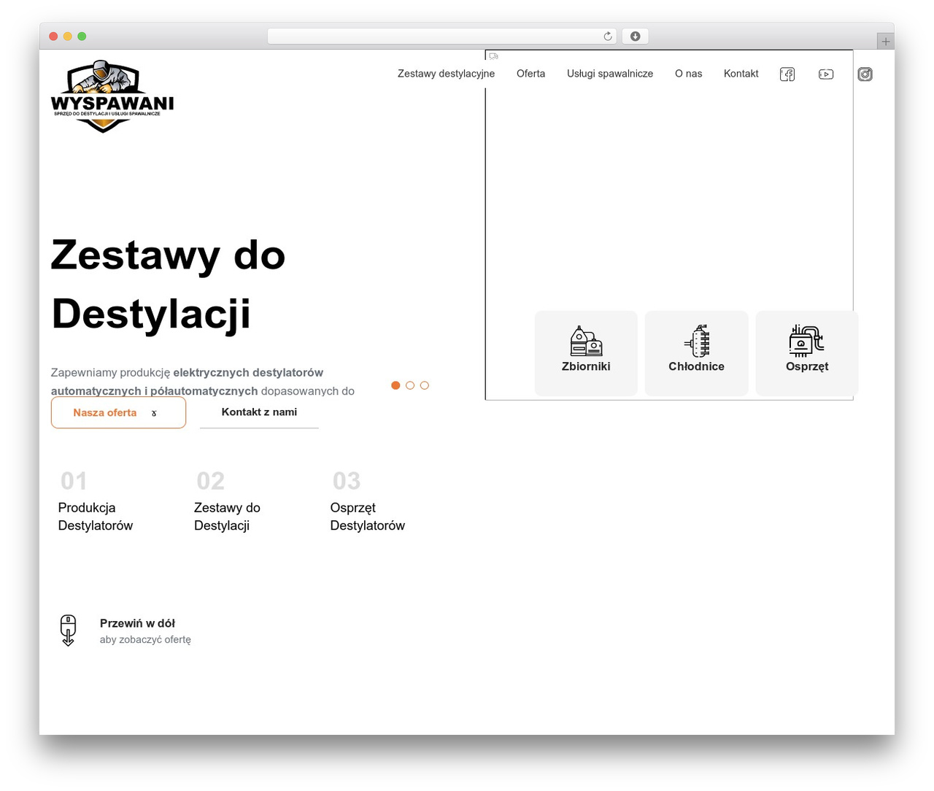Open the Osprzęt category card
This screenshot has width=934, height=791.
(807, 353)
